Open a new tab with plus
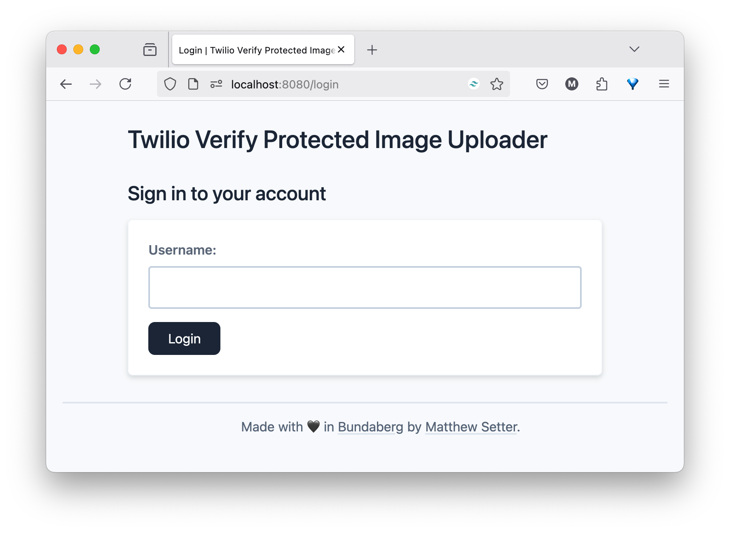The image size is (730, 533). (x=372, y=50)
